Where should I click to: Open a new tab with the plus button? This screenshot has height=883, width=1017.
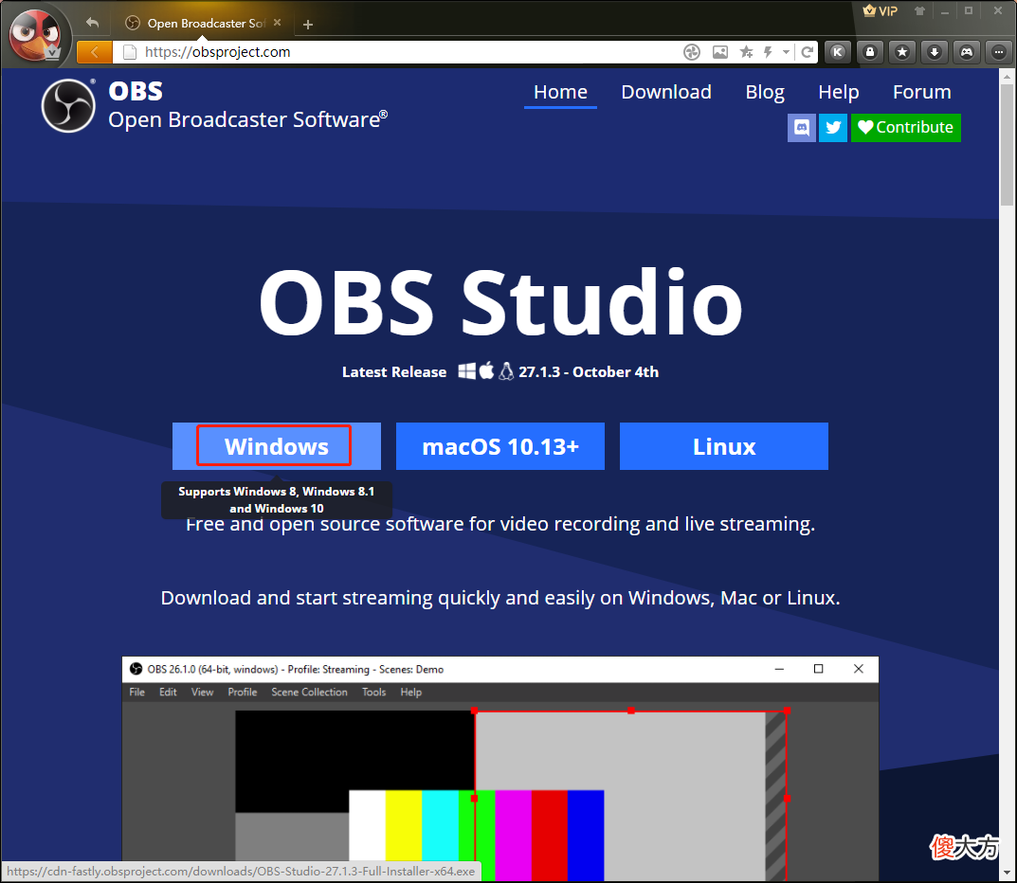tap(308, 25)
